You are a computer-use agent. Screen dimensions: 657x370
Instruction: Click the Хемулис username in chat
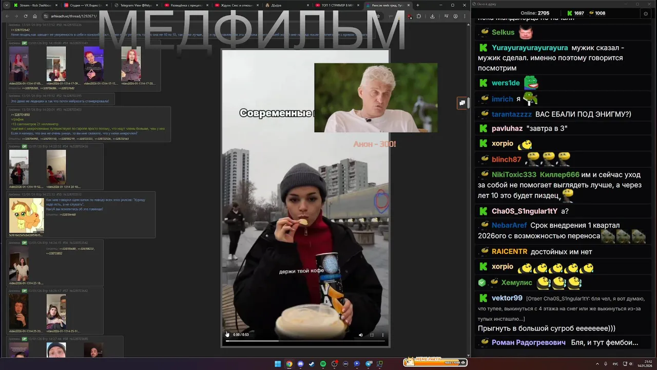517,283
